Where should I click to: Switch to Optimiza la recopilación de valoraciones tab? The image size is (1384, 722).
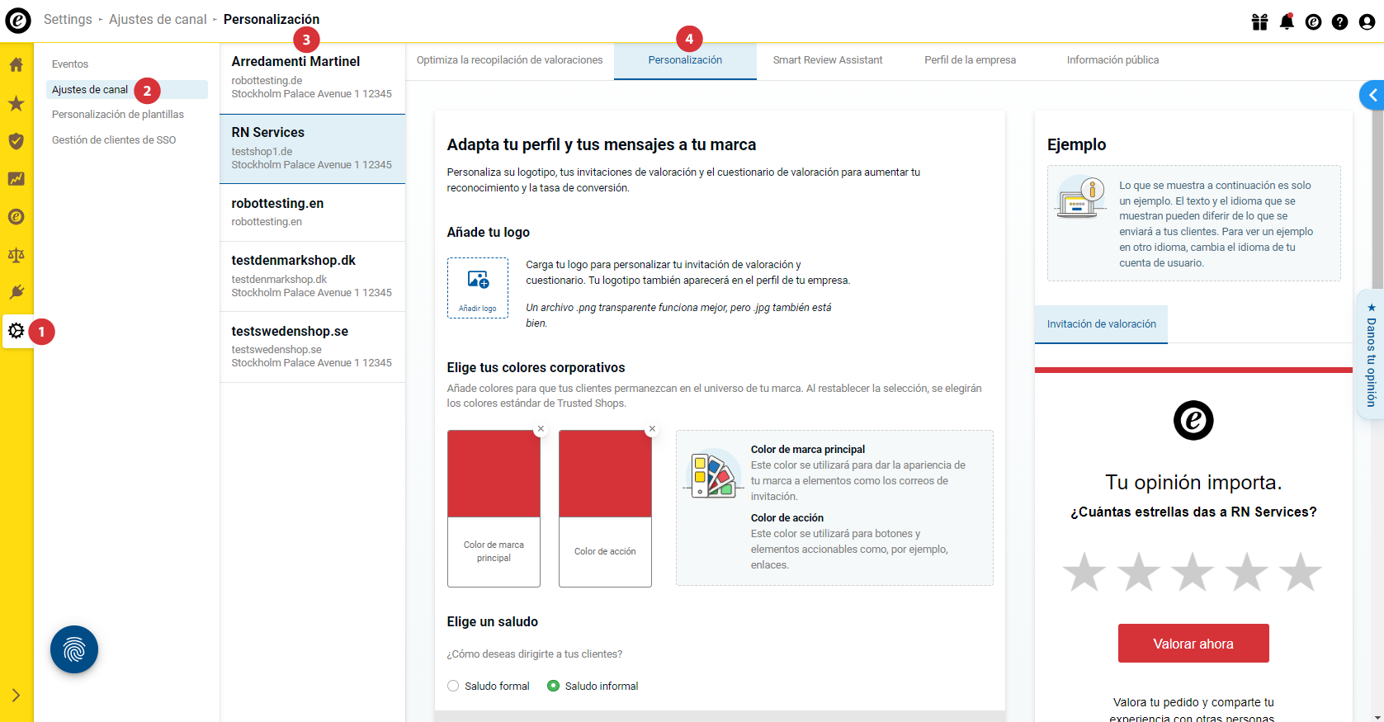pos(509,60)
